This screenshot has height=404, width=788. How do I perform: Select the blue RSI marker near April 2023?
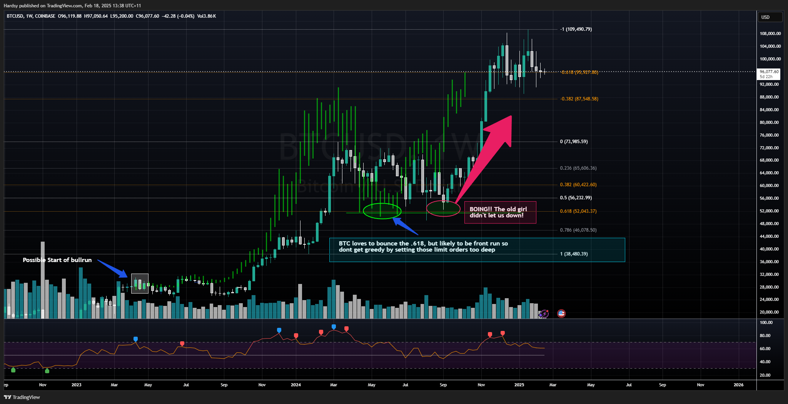pyautogui.click(x=135, y=339)
